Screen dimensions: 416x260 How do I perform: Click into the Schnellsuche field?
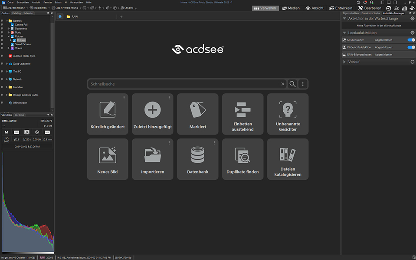(182, 84)
